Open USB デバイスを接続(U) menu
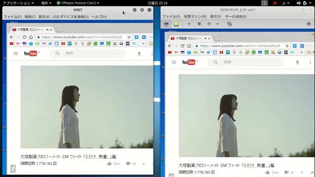The image size is (315, 177). click(x=70, y=17)
